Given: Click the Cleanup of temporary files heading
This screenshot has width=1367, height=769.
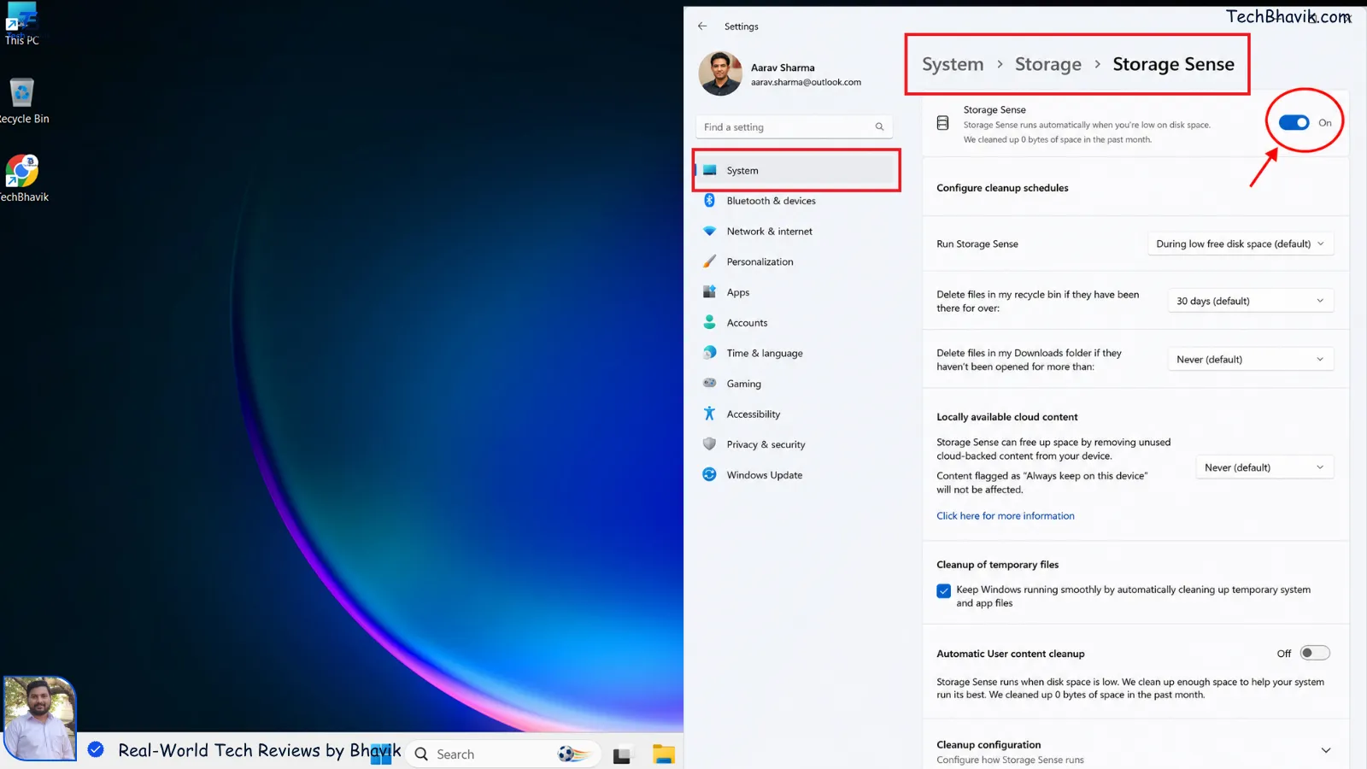Looking at the screenshot, I should [x=997, y=565].
